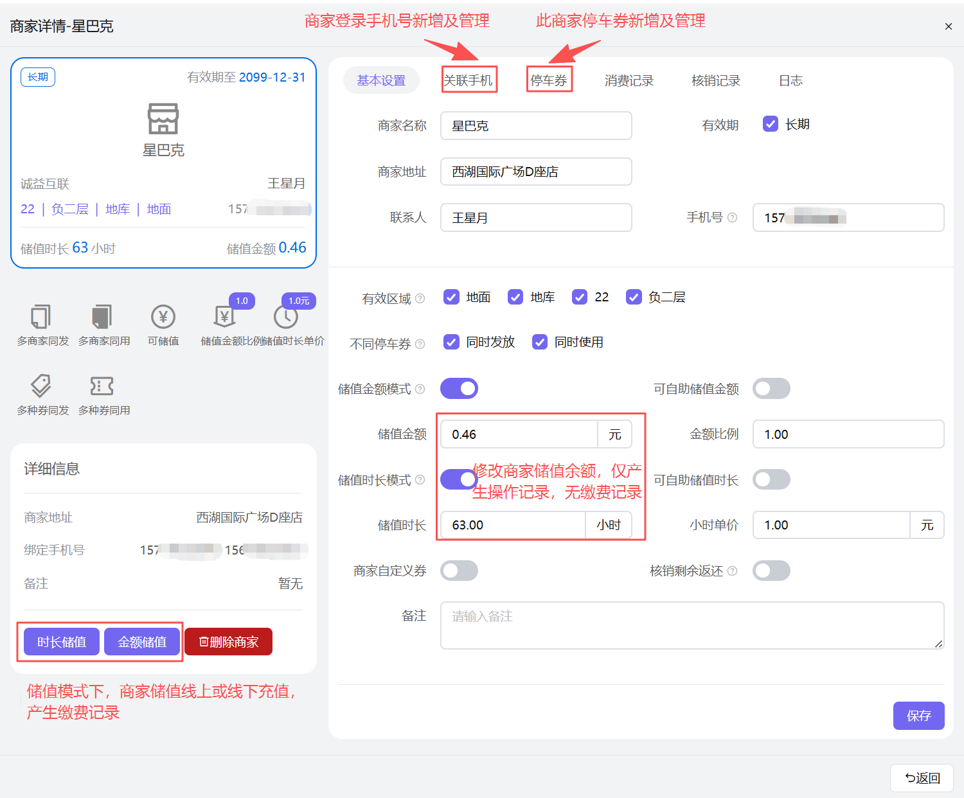The height and width of the screenshot is (798, 964).
Task: Click the help icon next to 手机号
Action: click(x=733, y=217)
